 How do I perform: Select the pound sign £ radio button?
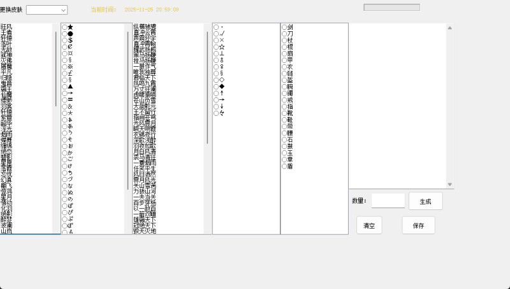(65, 73)
